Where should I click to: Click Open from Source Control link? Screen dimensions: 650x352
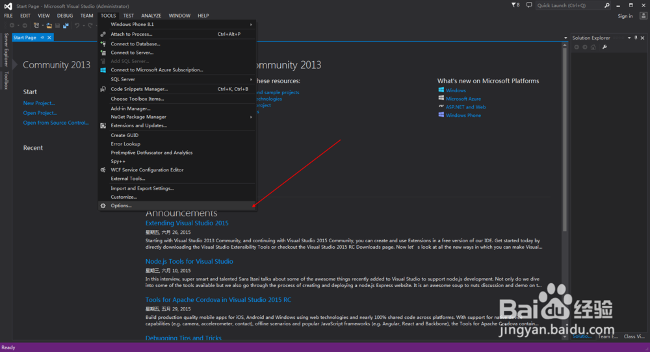click(56, 123)
